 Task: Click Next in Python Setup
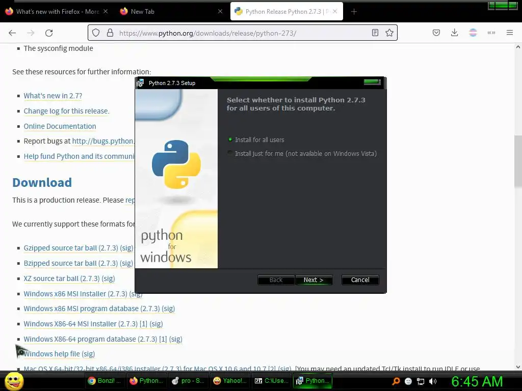(x=314, y=280)
